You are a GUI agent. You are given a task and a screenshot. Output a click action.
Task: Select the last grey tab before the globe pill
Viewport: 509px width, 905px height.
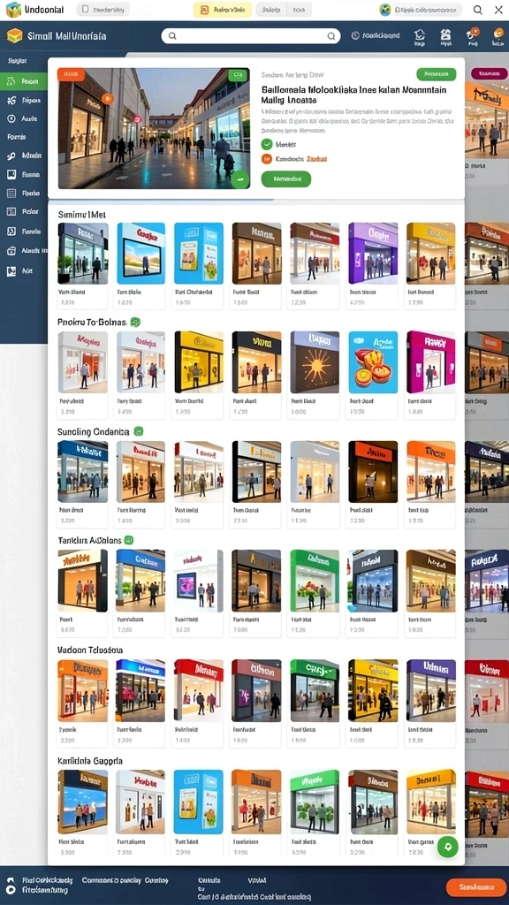pyautogui.click(x=299, y=10)
